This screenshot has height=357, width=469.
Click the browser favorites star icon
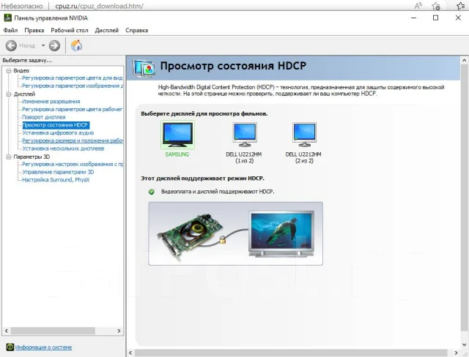point(436,6)
